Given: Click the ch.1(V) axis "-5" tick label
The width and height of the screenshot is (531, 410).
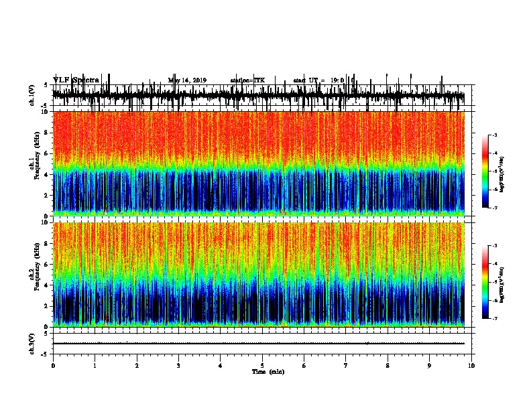Looking at the screenshot, I should (46, 106).
